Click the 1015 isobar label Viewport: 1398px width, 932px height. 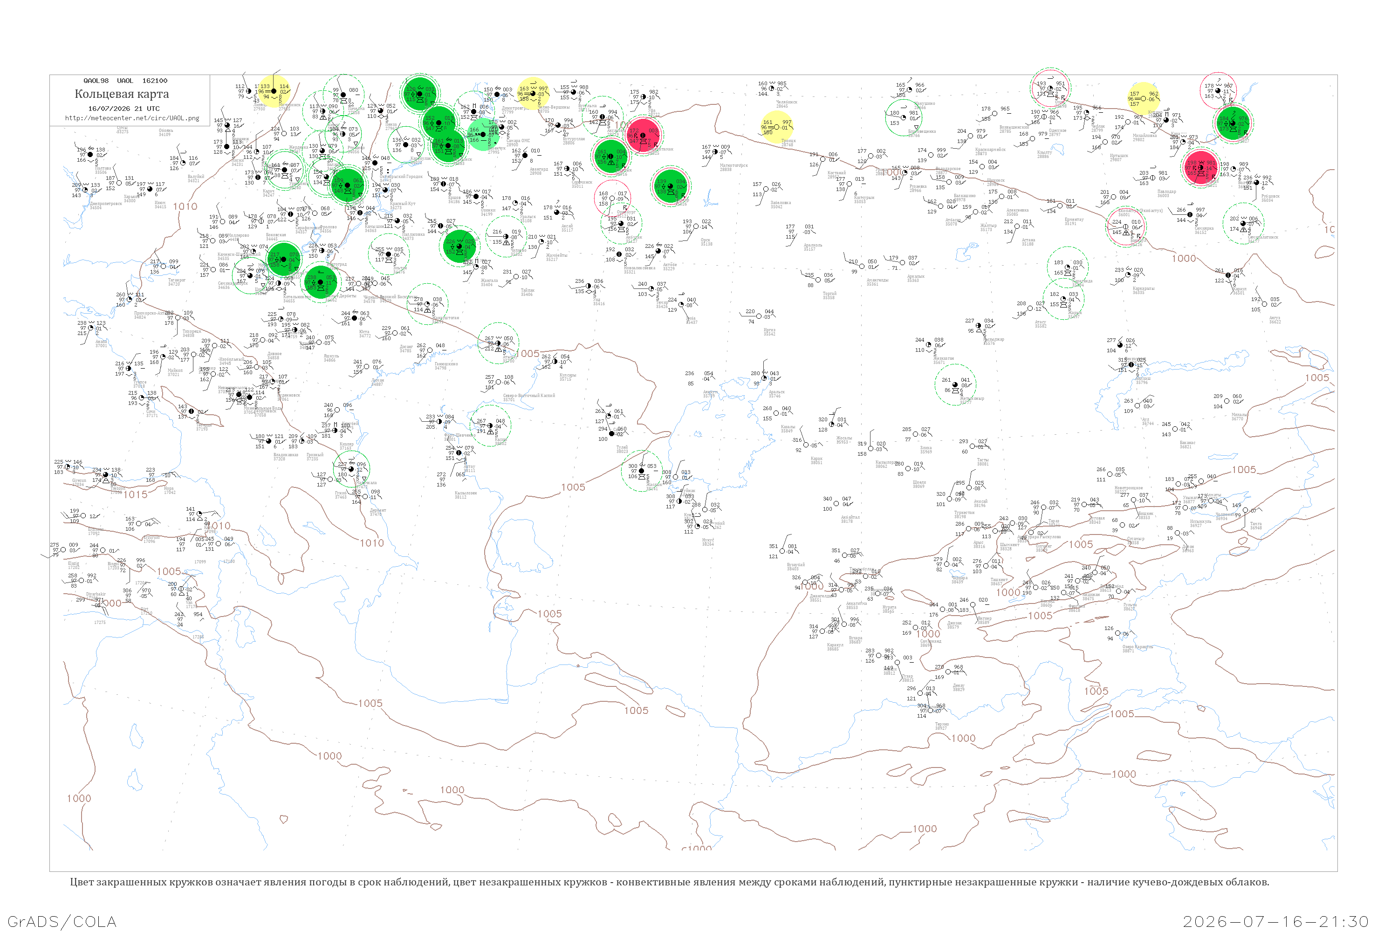pyautogui.click(x=136, y=494)
